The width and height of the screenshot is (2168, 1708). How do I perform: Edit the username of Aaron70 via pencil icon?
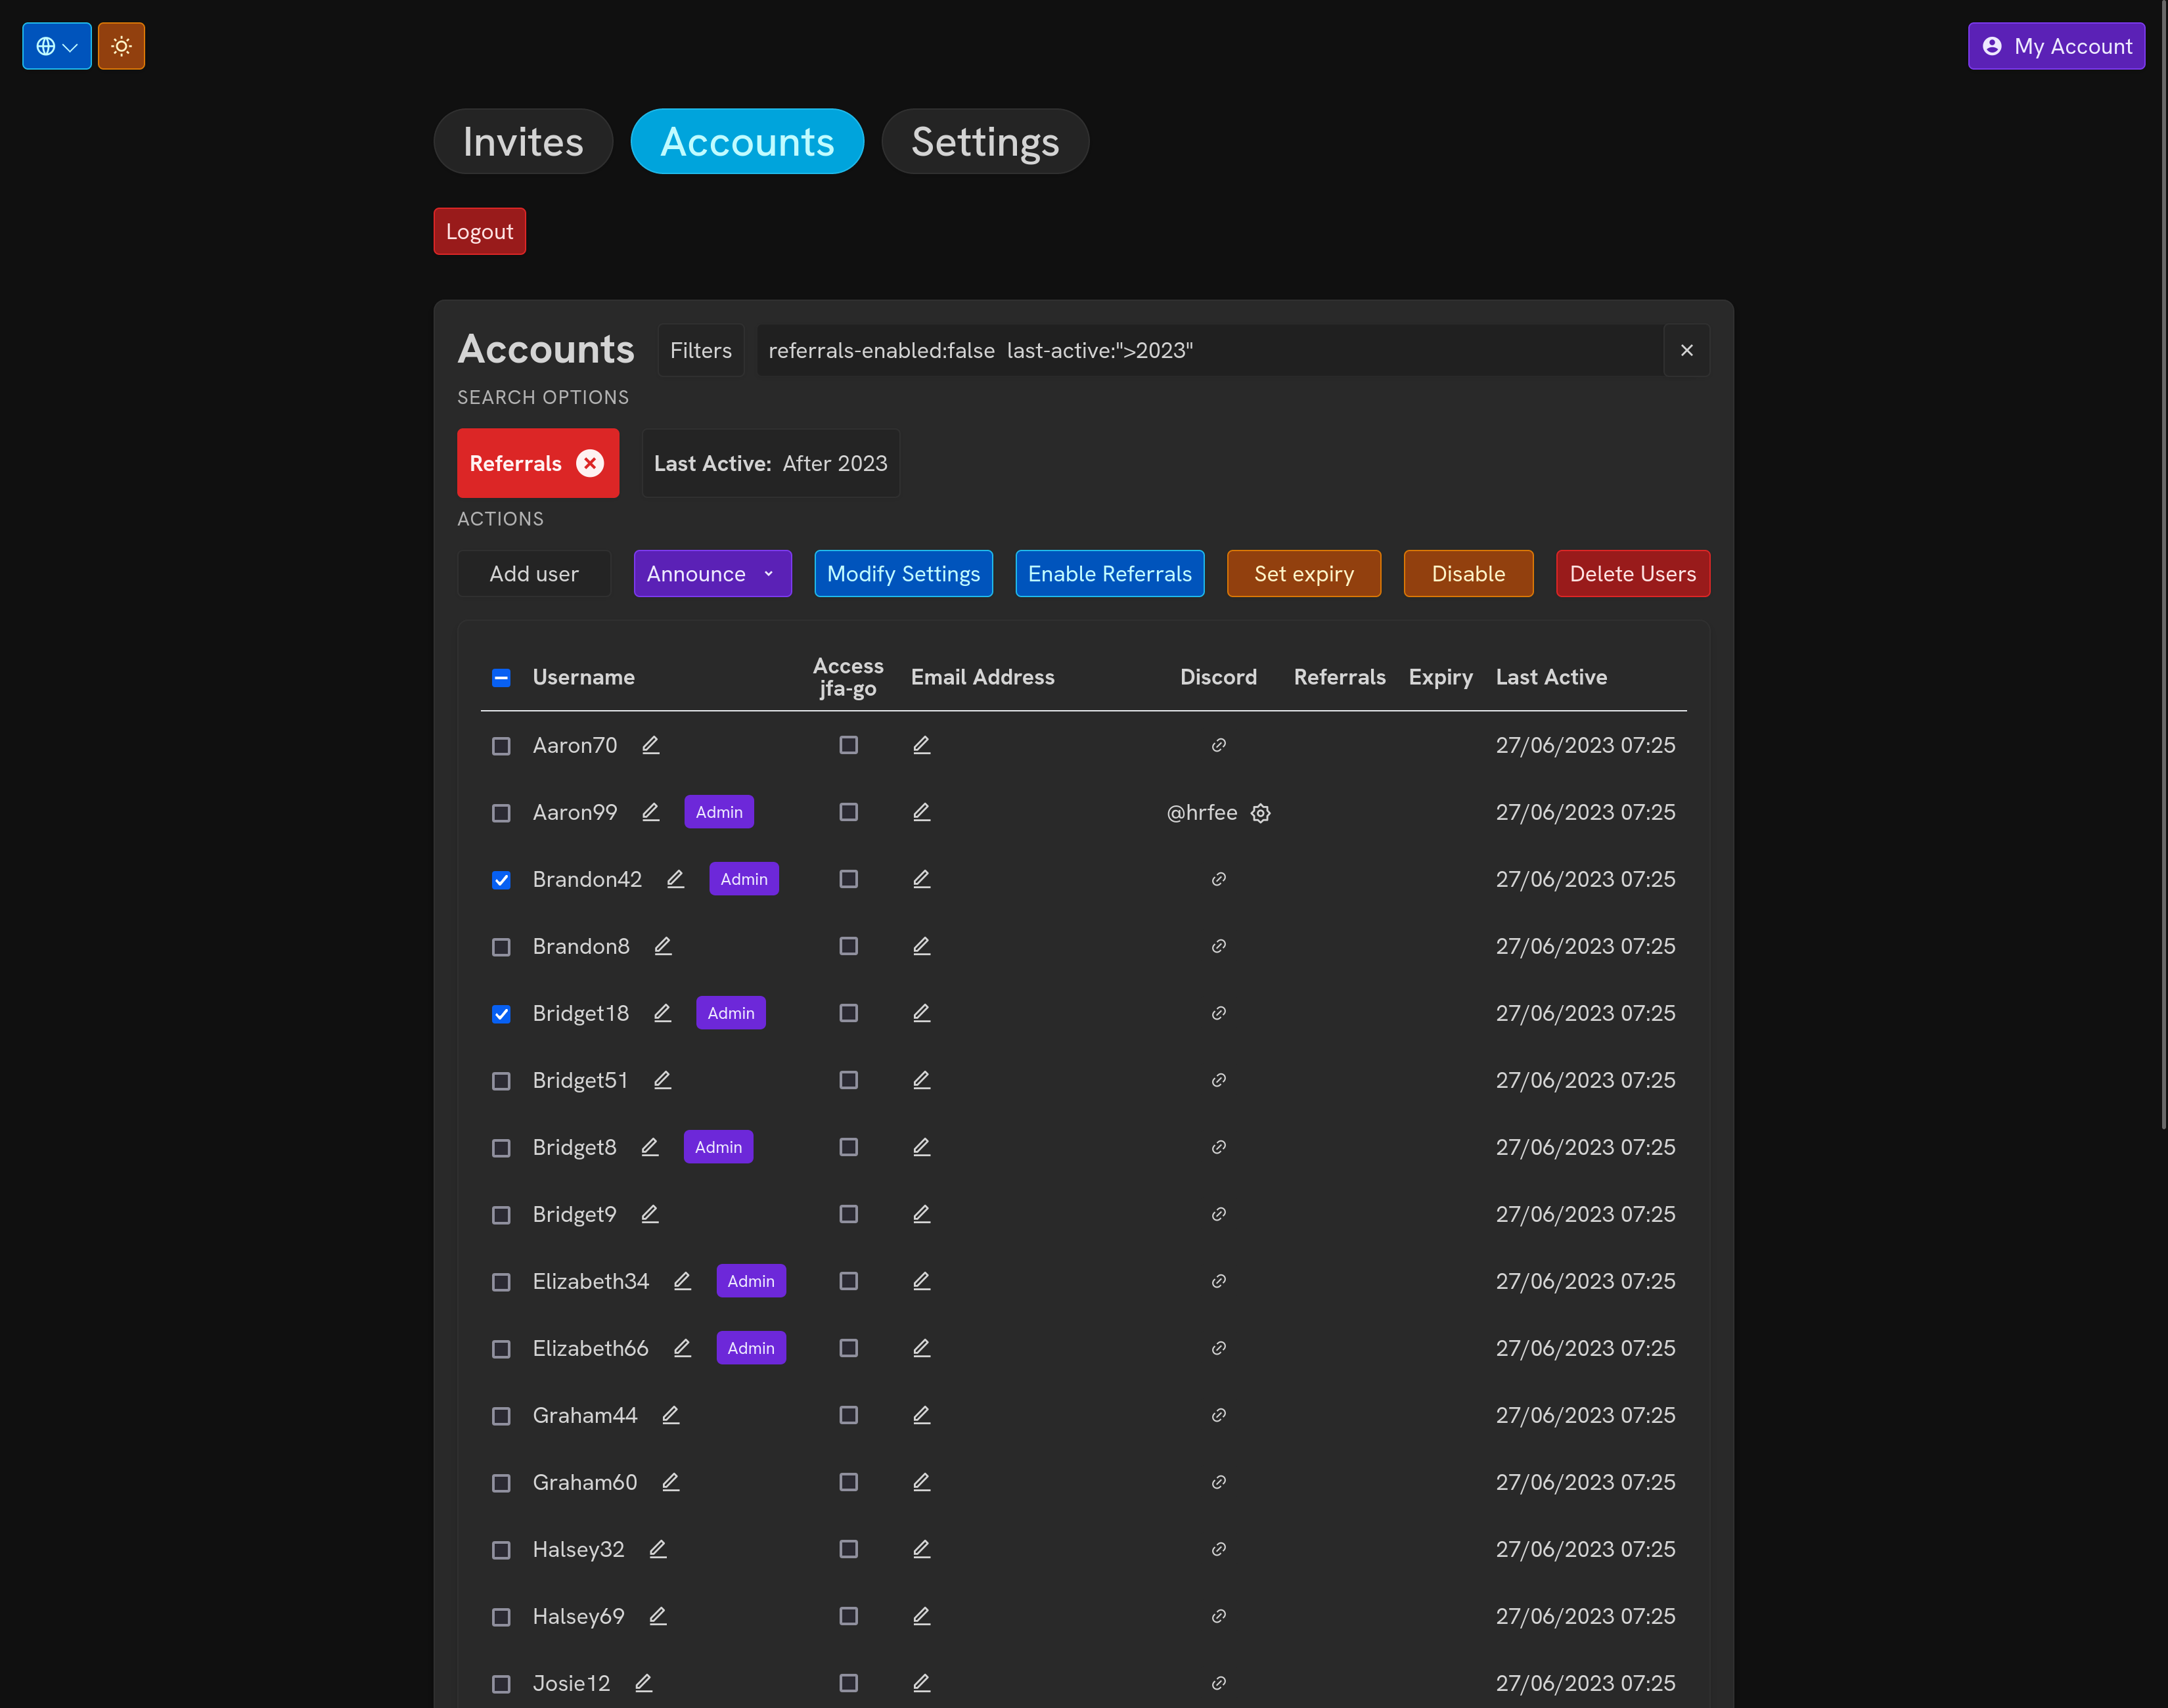coord(650,744)
